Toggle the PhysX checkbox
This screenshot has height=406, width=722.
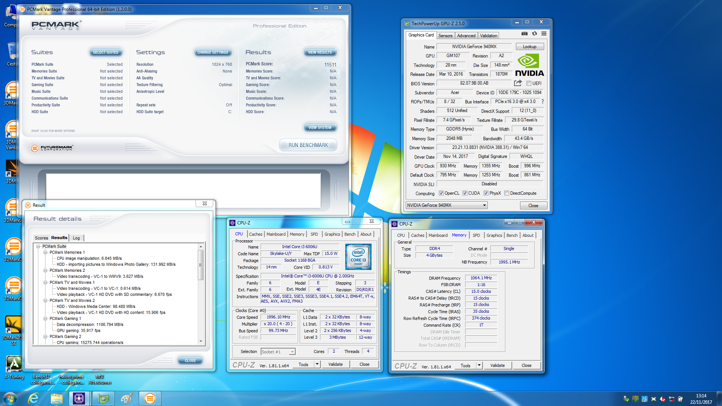coord(486,193)
